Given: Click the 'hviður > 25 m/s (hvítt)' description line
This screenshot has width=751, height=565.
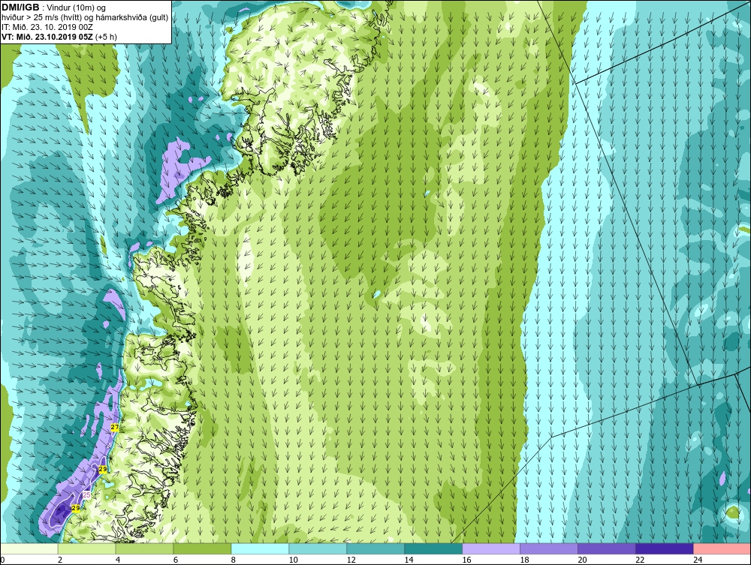Looking at the screenshot, I should tap(85, 18).
